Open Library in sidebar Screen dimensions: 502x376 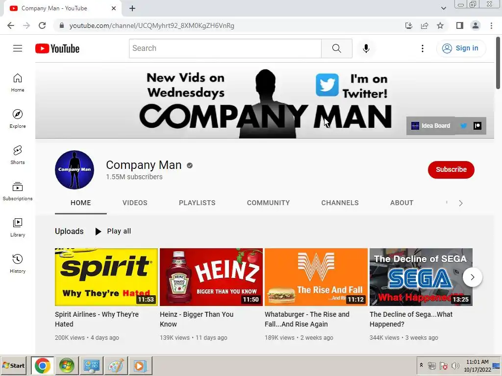click(x=18, y=227)
